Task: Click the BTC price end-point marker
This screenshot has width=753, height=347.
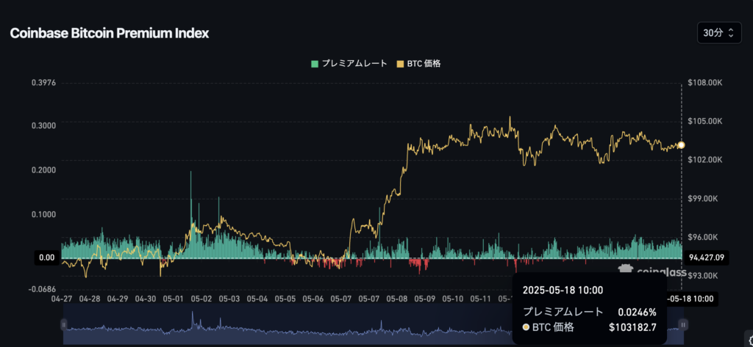Action: click(681, 145)
